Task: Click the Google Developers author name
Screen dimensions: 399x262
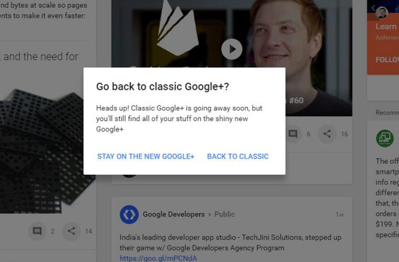Action: tap(174, 214)
